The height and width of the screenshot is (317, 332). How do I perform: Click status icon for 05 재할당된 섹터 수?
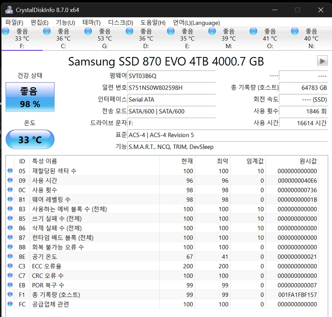[x=10, y=171]
